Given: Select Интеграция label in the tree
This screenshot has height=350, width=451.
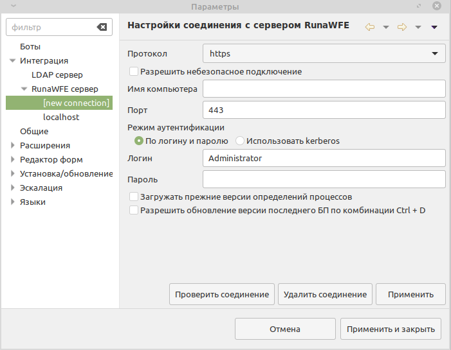Looking at the screenshot, I should 44,61.
